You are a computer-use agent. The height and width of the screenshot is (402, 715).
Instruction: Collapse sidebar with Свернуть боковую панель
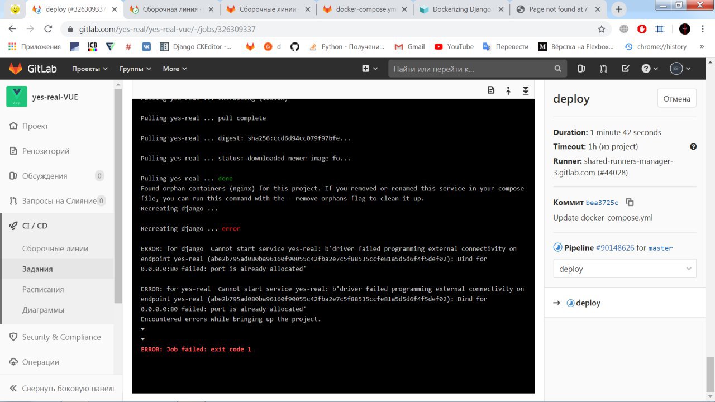click(x=61, y=389)
